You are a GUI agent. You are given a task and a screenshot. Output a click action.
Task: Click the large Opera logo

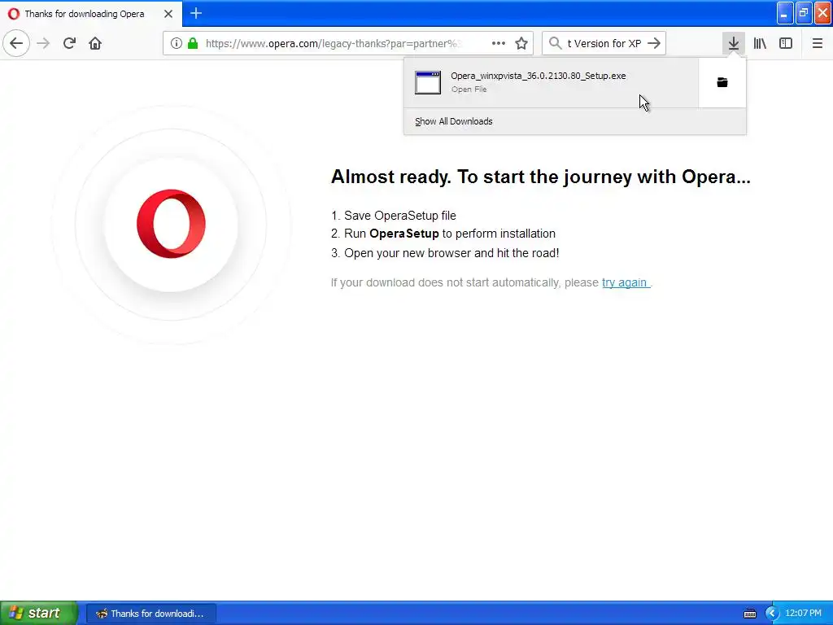171,224
